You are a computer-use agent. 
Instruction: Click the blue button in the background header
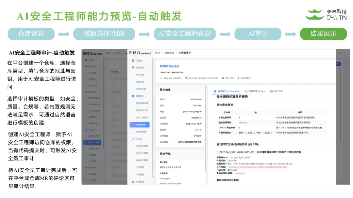click(338, 64)
